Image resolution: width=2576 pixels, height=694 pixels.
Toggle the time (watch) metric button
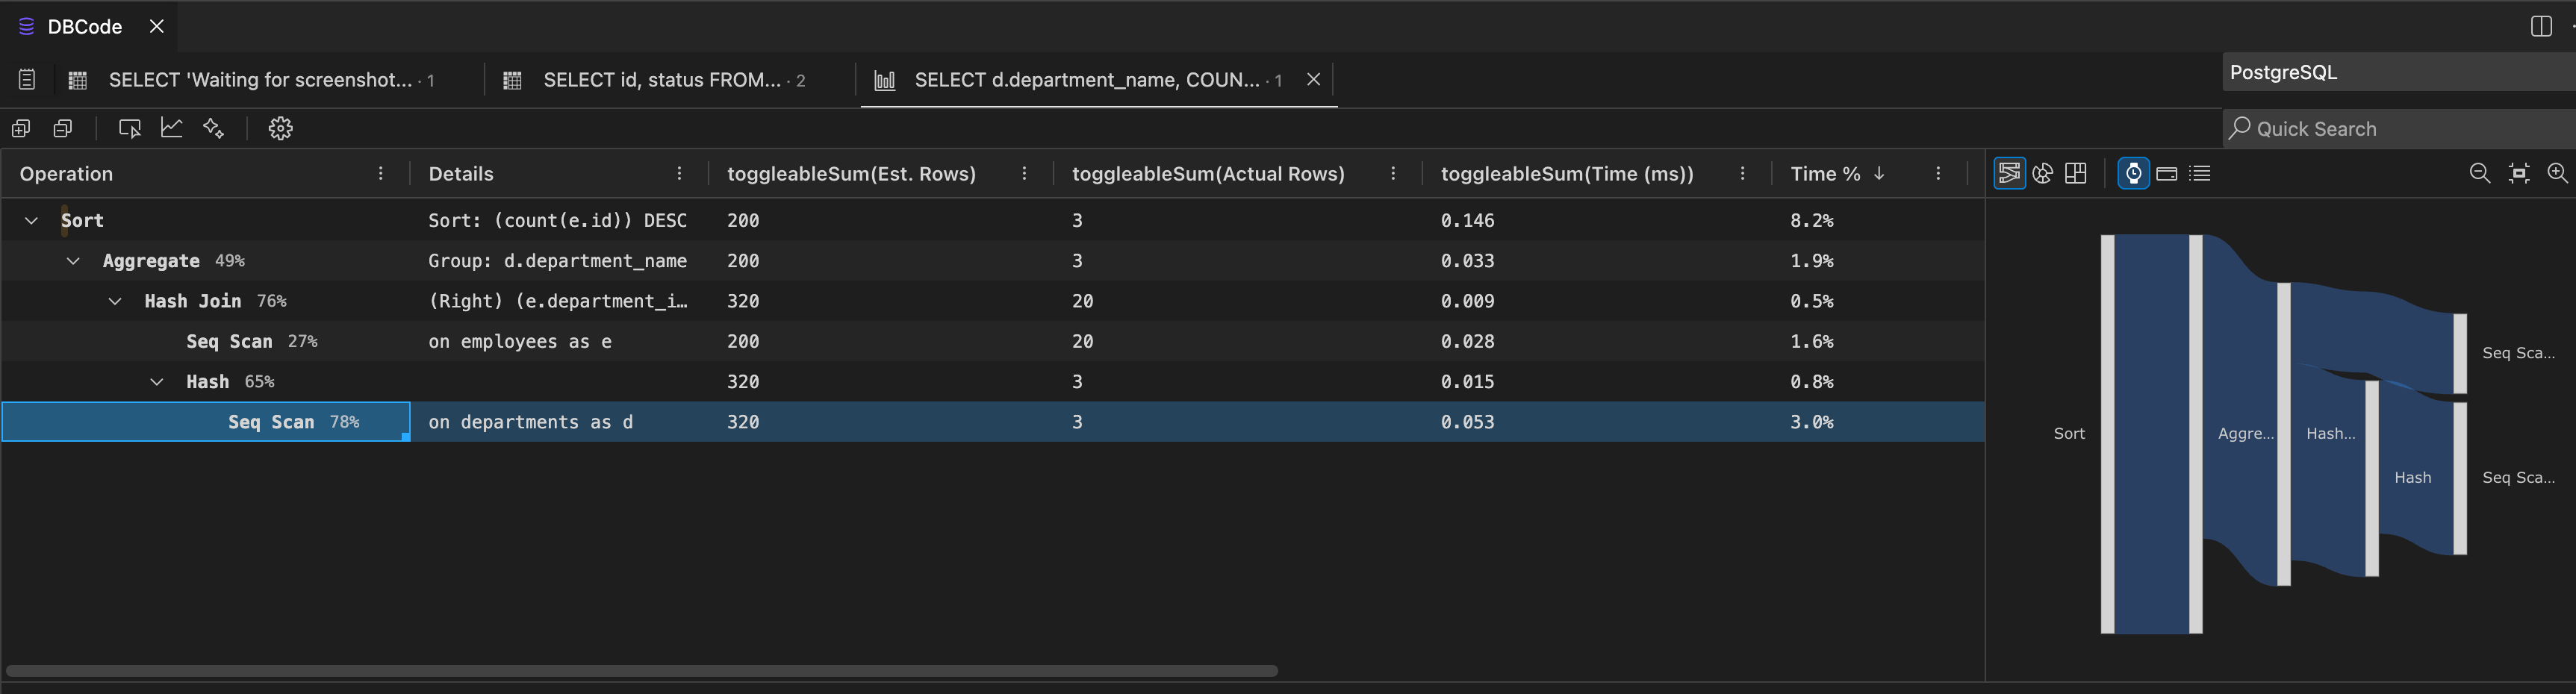pyautogui.click(x=2133, y=173)
